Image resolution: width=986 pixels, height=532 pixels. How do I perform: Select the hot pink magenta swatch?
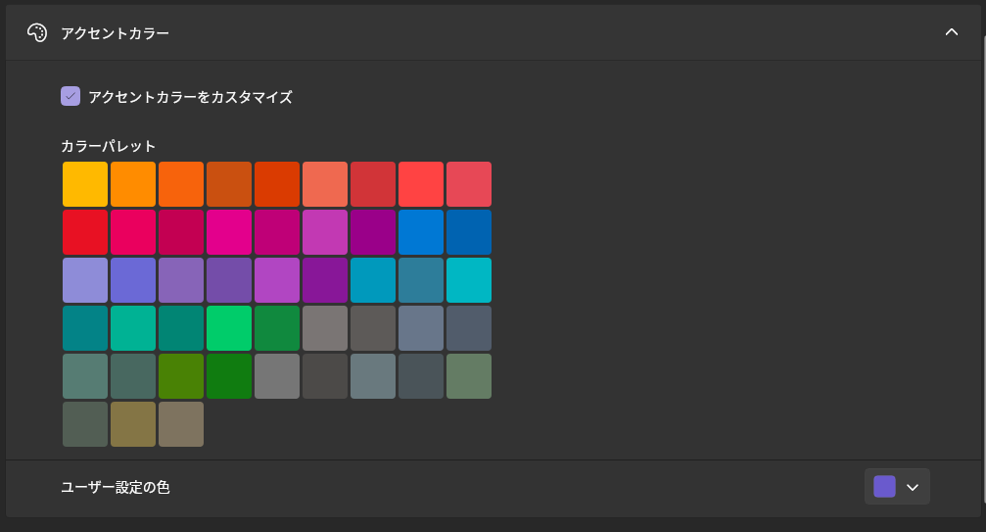pyautogui.click(x=229, y=232)
